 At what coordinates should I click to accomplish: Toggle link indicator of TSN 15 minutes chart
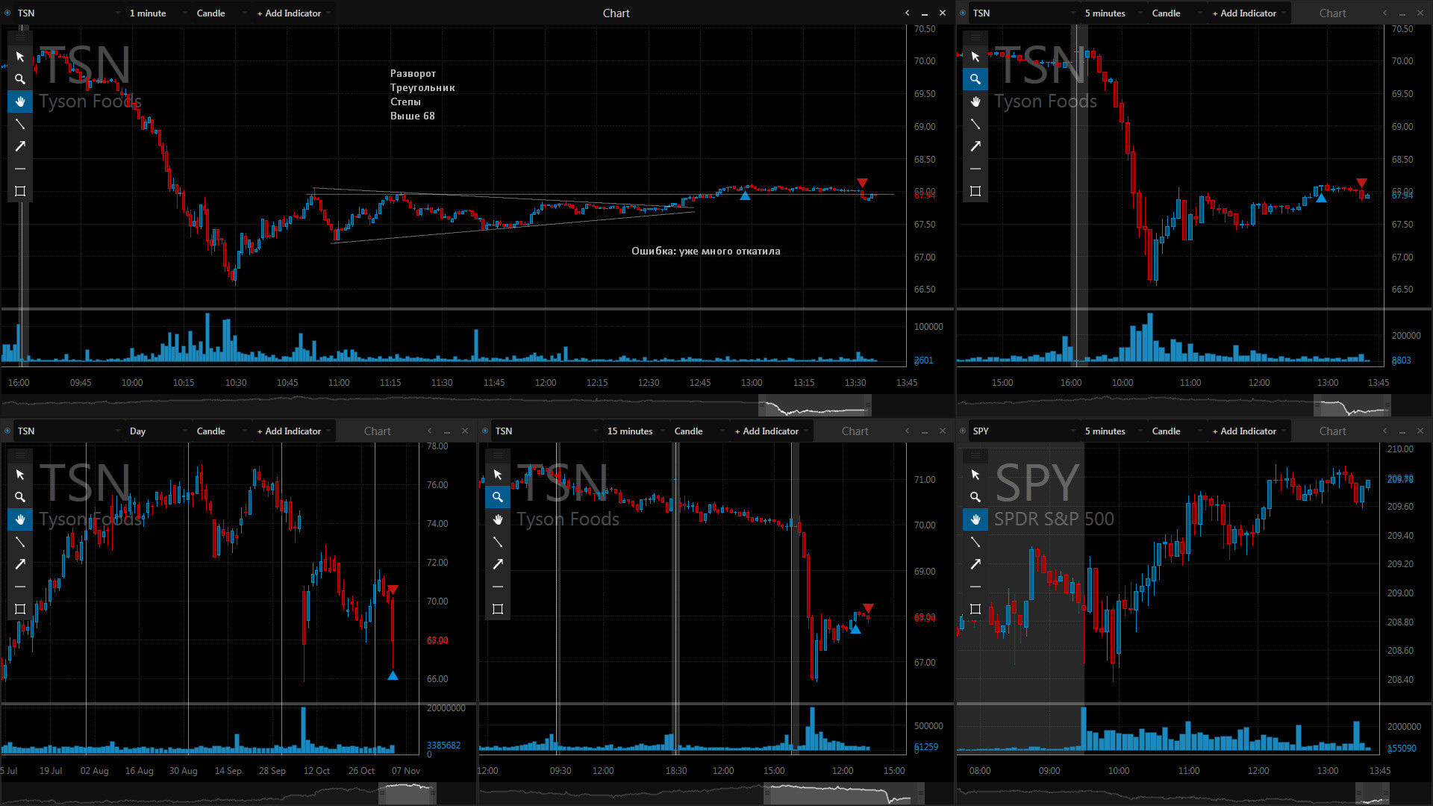click(x=485, y=431)
